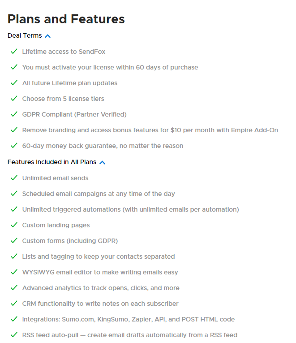Image resolution: width=296 pixels, height=343 pixels.
Task: Click the checkmark next to Unlimited email sends
Action: (x=14, y=178)
